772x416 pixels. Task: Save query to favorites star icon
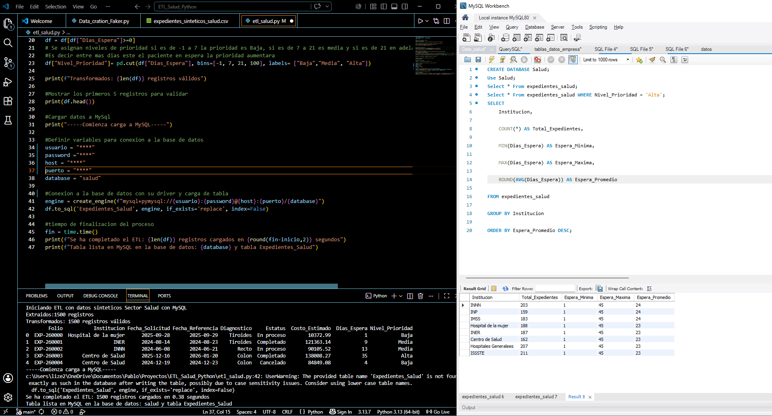coord(639,60)
